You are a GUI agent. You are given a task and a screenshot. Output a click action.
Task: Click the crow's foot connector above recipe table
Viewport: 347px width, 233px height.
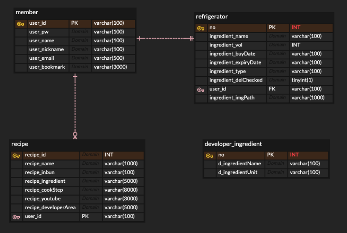pos(75,136)
